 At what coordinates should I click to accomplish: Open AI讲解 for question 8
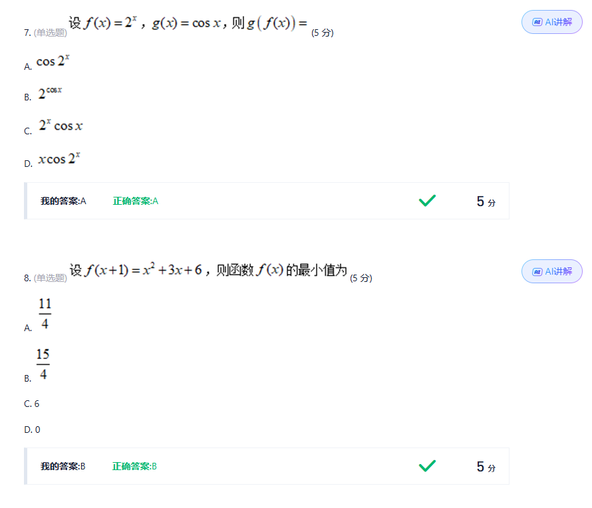pyautogui.click(x=552, y=271)
